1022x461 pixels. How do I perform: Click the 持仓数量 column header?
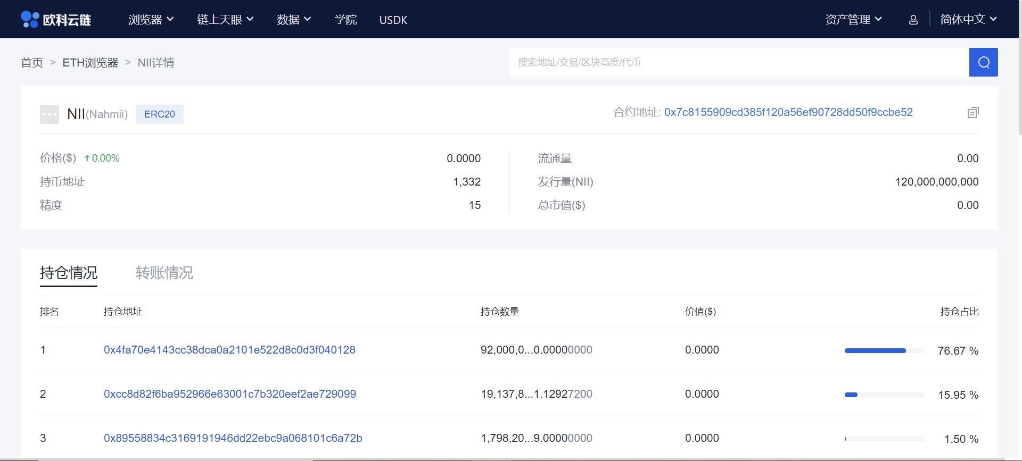pyautogui.click(x=500, y=312)
